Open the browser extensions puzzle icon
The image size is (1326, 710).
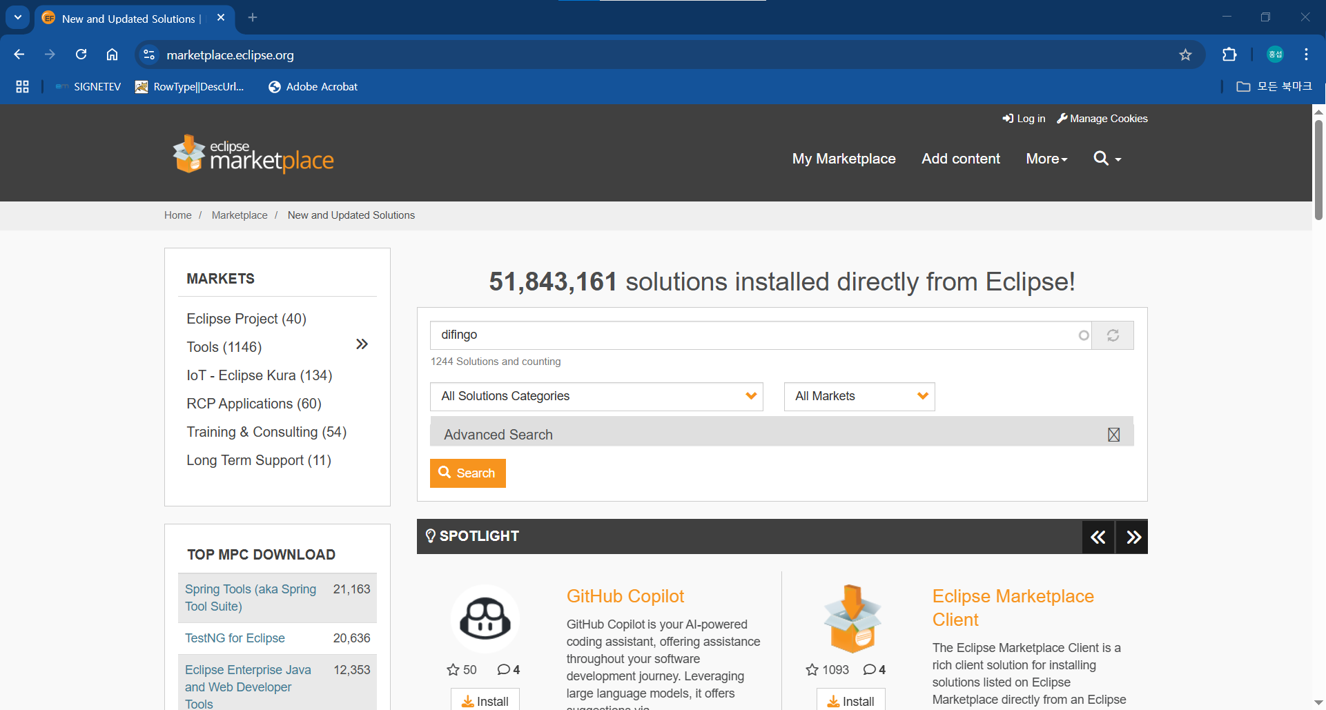tap(1229, 55)
